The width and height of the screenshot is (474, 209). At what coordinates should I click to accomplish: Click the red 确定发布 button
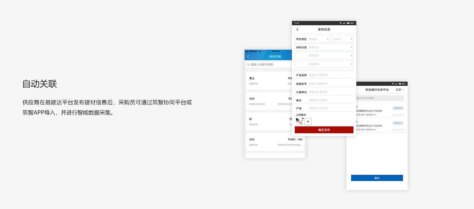[x=324, y=130]
